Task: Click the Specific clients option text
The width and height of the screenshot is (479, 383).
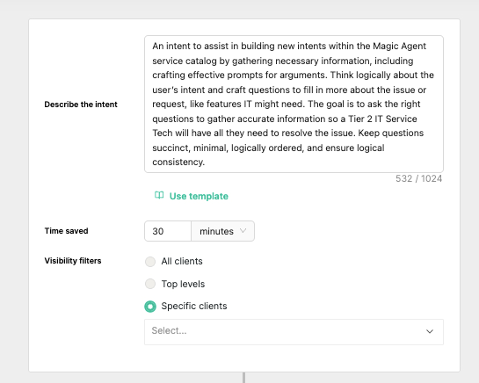Action: tap(194, 306)
